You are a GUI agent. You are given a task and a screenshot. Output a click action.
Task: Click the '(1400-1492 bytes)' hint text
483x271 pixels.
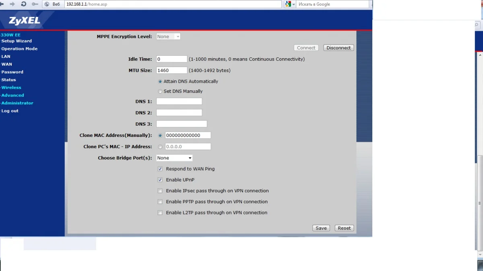[210, 70]
